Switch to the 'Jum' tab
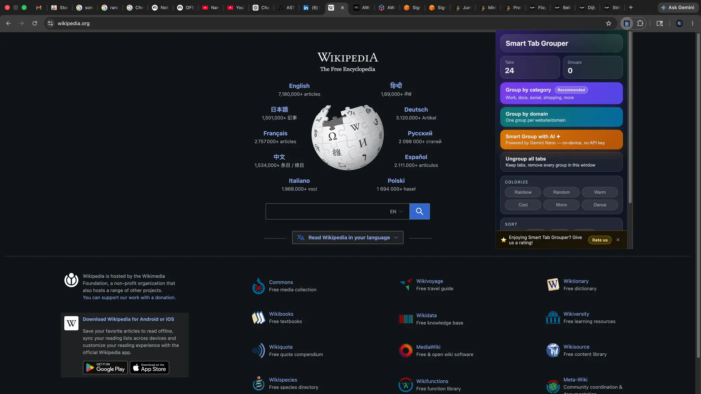701x394 pixels. click(x=462, y=8)
